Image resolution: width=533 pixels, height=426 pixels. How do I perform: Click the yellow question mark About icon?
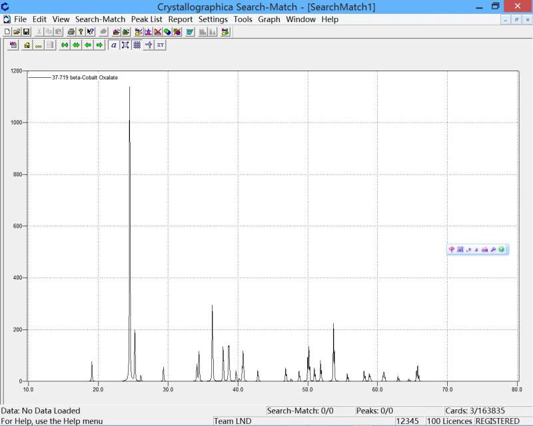tap(81, 32)
